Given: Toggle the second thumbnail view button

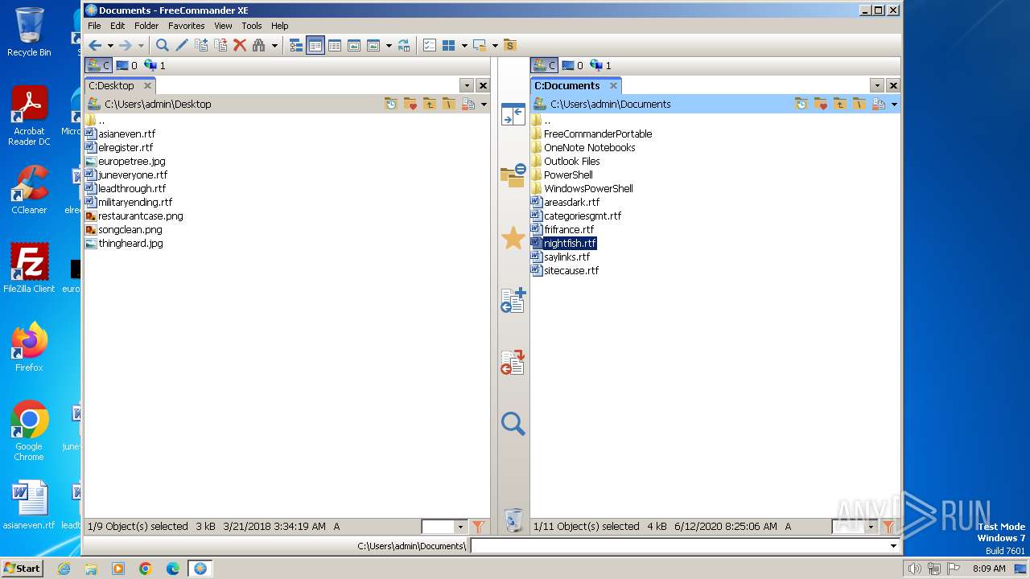Looking at the screenshot, I should (373, 46).
